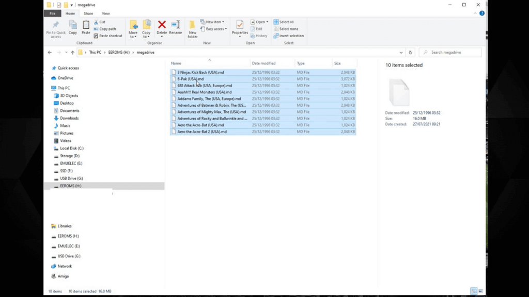This screenshot has width=529, height=297.
Task: Refresh the megadrive folder view
Action: [x=410, y=53]
